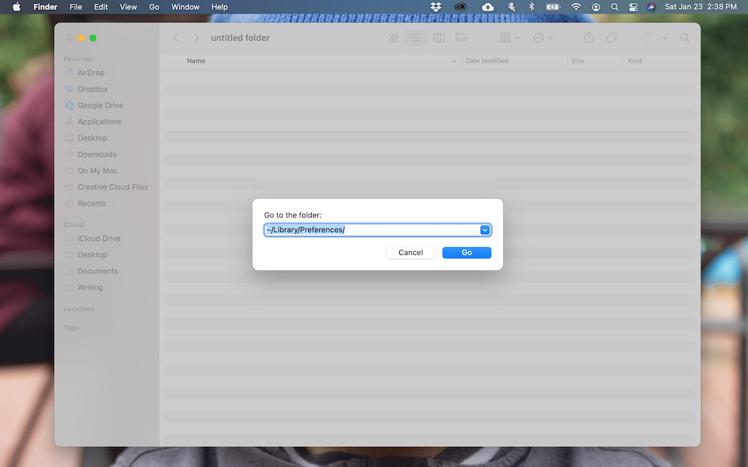Viewport: 748px width, 467px height.
Task: Open the Apple menu
Action: (17, 7)
